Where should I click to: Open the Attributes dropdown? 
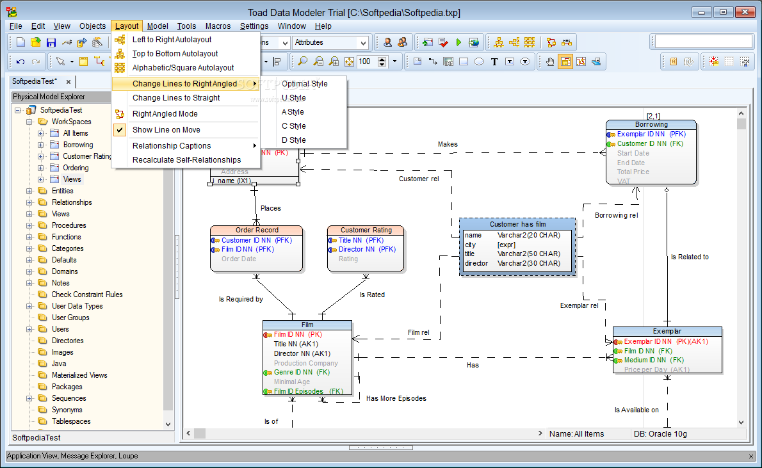tap(363, 43)
